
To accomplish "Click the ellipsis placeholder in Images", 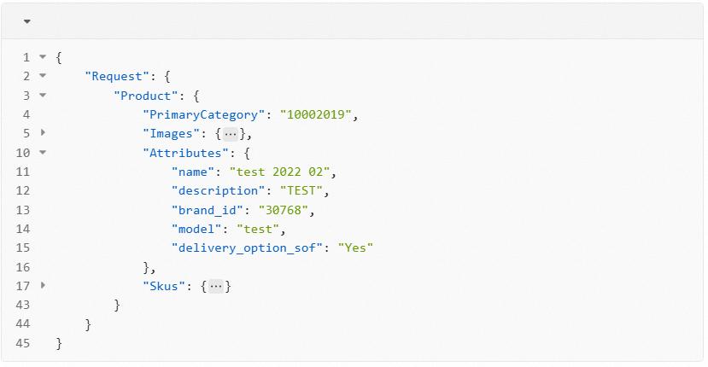I will click(231, 134).
